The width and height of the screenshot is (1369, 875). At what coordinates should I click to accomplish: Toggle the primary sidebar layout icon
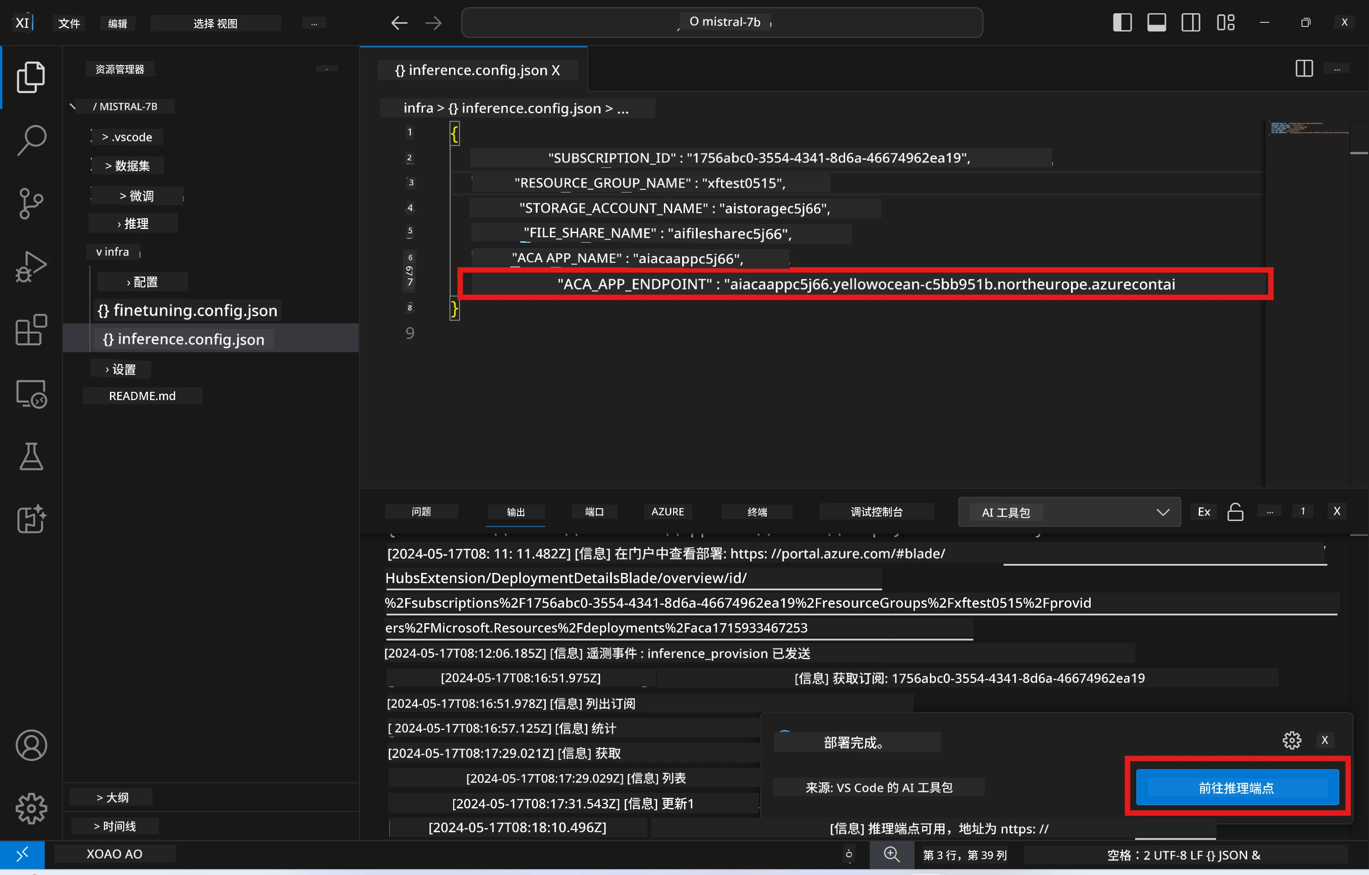[1122, 23]
